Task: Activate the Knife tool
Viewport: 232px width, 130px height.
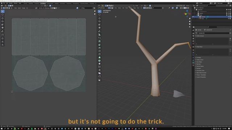Action: pos(99,54)
